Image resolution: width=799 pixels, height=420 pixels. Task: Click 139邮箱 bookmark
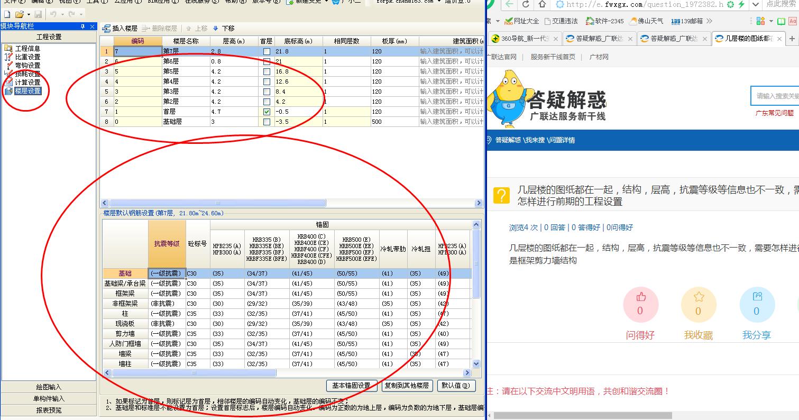click(687, 21)
